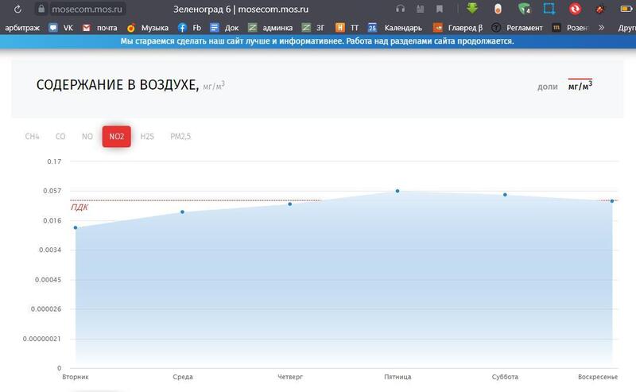
Task: Switch units to мг/м3
Action: click(x=580, y=86)
